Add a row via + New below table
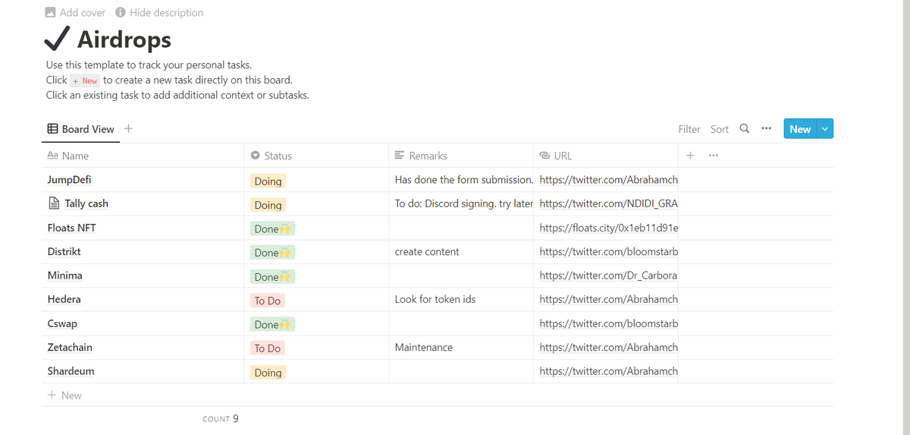910x435 pixels. (x=64, y=395)
